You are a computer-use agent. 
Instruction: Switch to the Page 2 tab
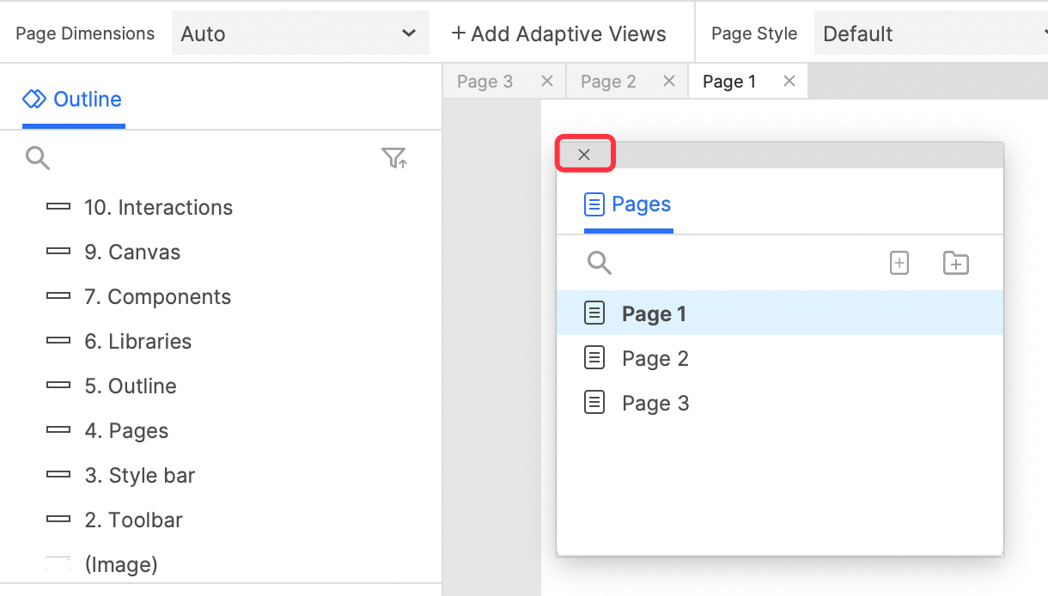[x=608, y=82]
